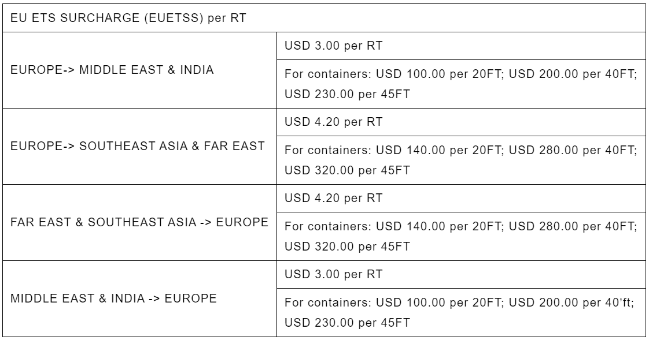This screenshot has width=649, height=340.
Task: Select EUROPE-> SOUTHEAST ASIA & FAR EAST cell
Action: tap(139, 146)
